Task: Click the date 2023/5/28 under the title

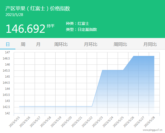Action: (x=14, y=15)
